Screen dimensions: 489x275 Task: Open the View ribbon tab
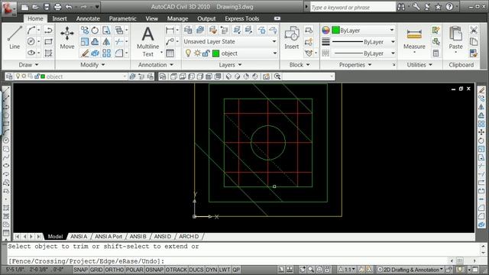point(151,18)
